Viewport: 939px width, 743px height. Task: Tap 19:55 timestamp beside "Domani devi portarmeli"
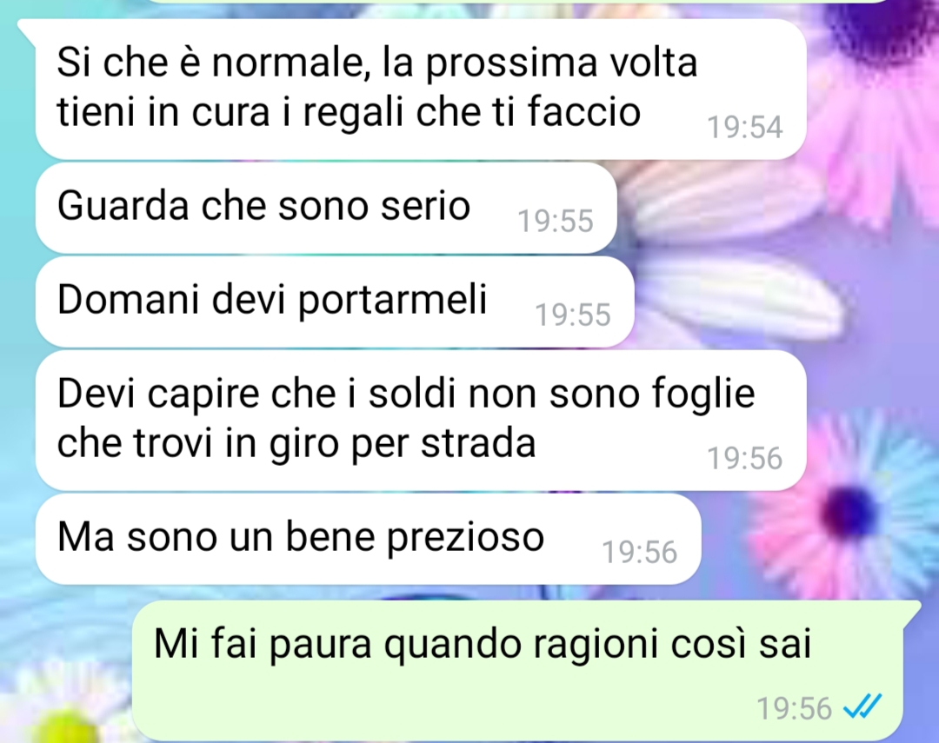(573, 315)
